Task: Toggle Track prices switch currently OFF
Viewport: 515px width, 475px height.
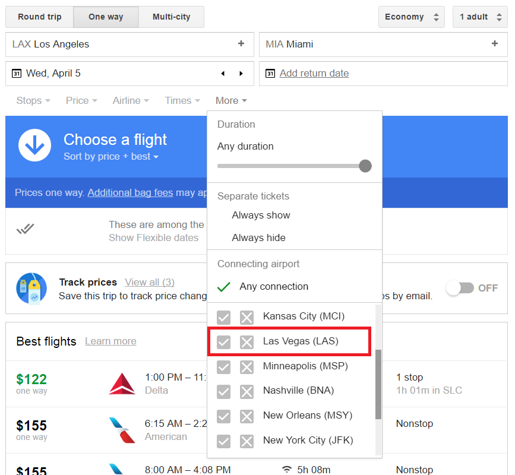Action: [460, 288]
